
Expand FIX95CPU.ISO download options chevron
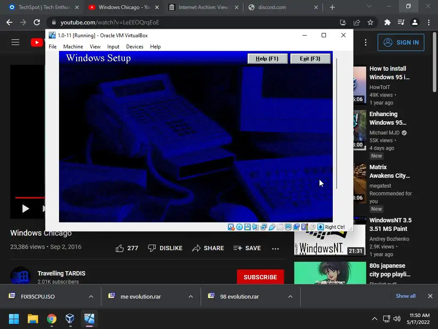[91, 296]
